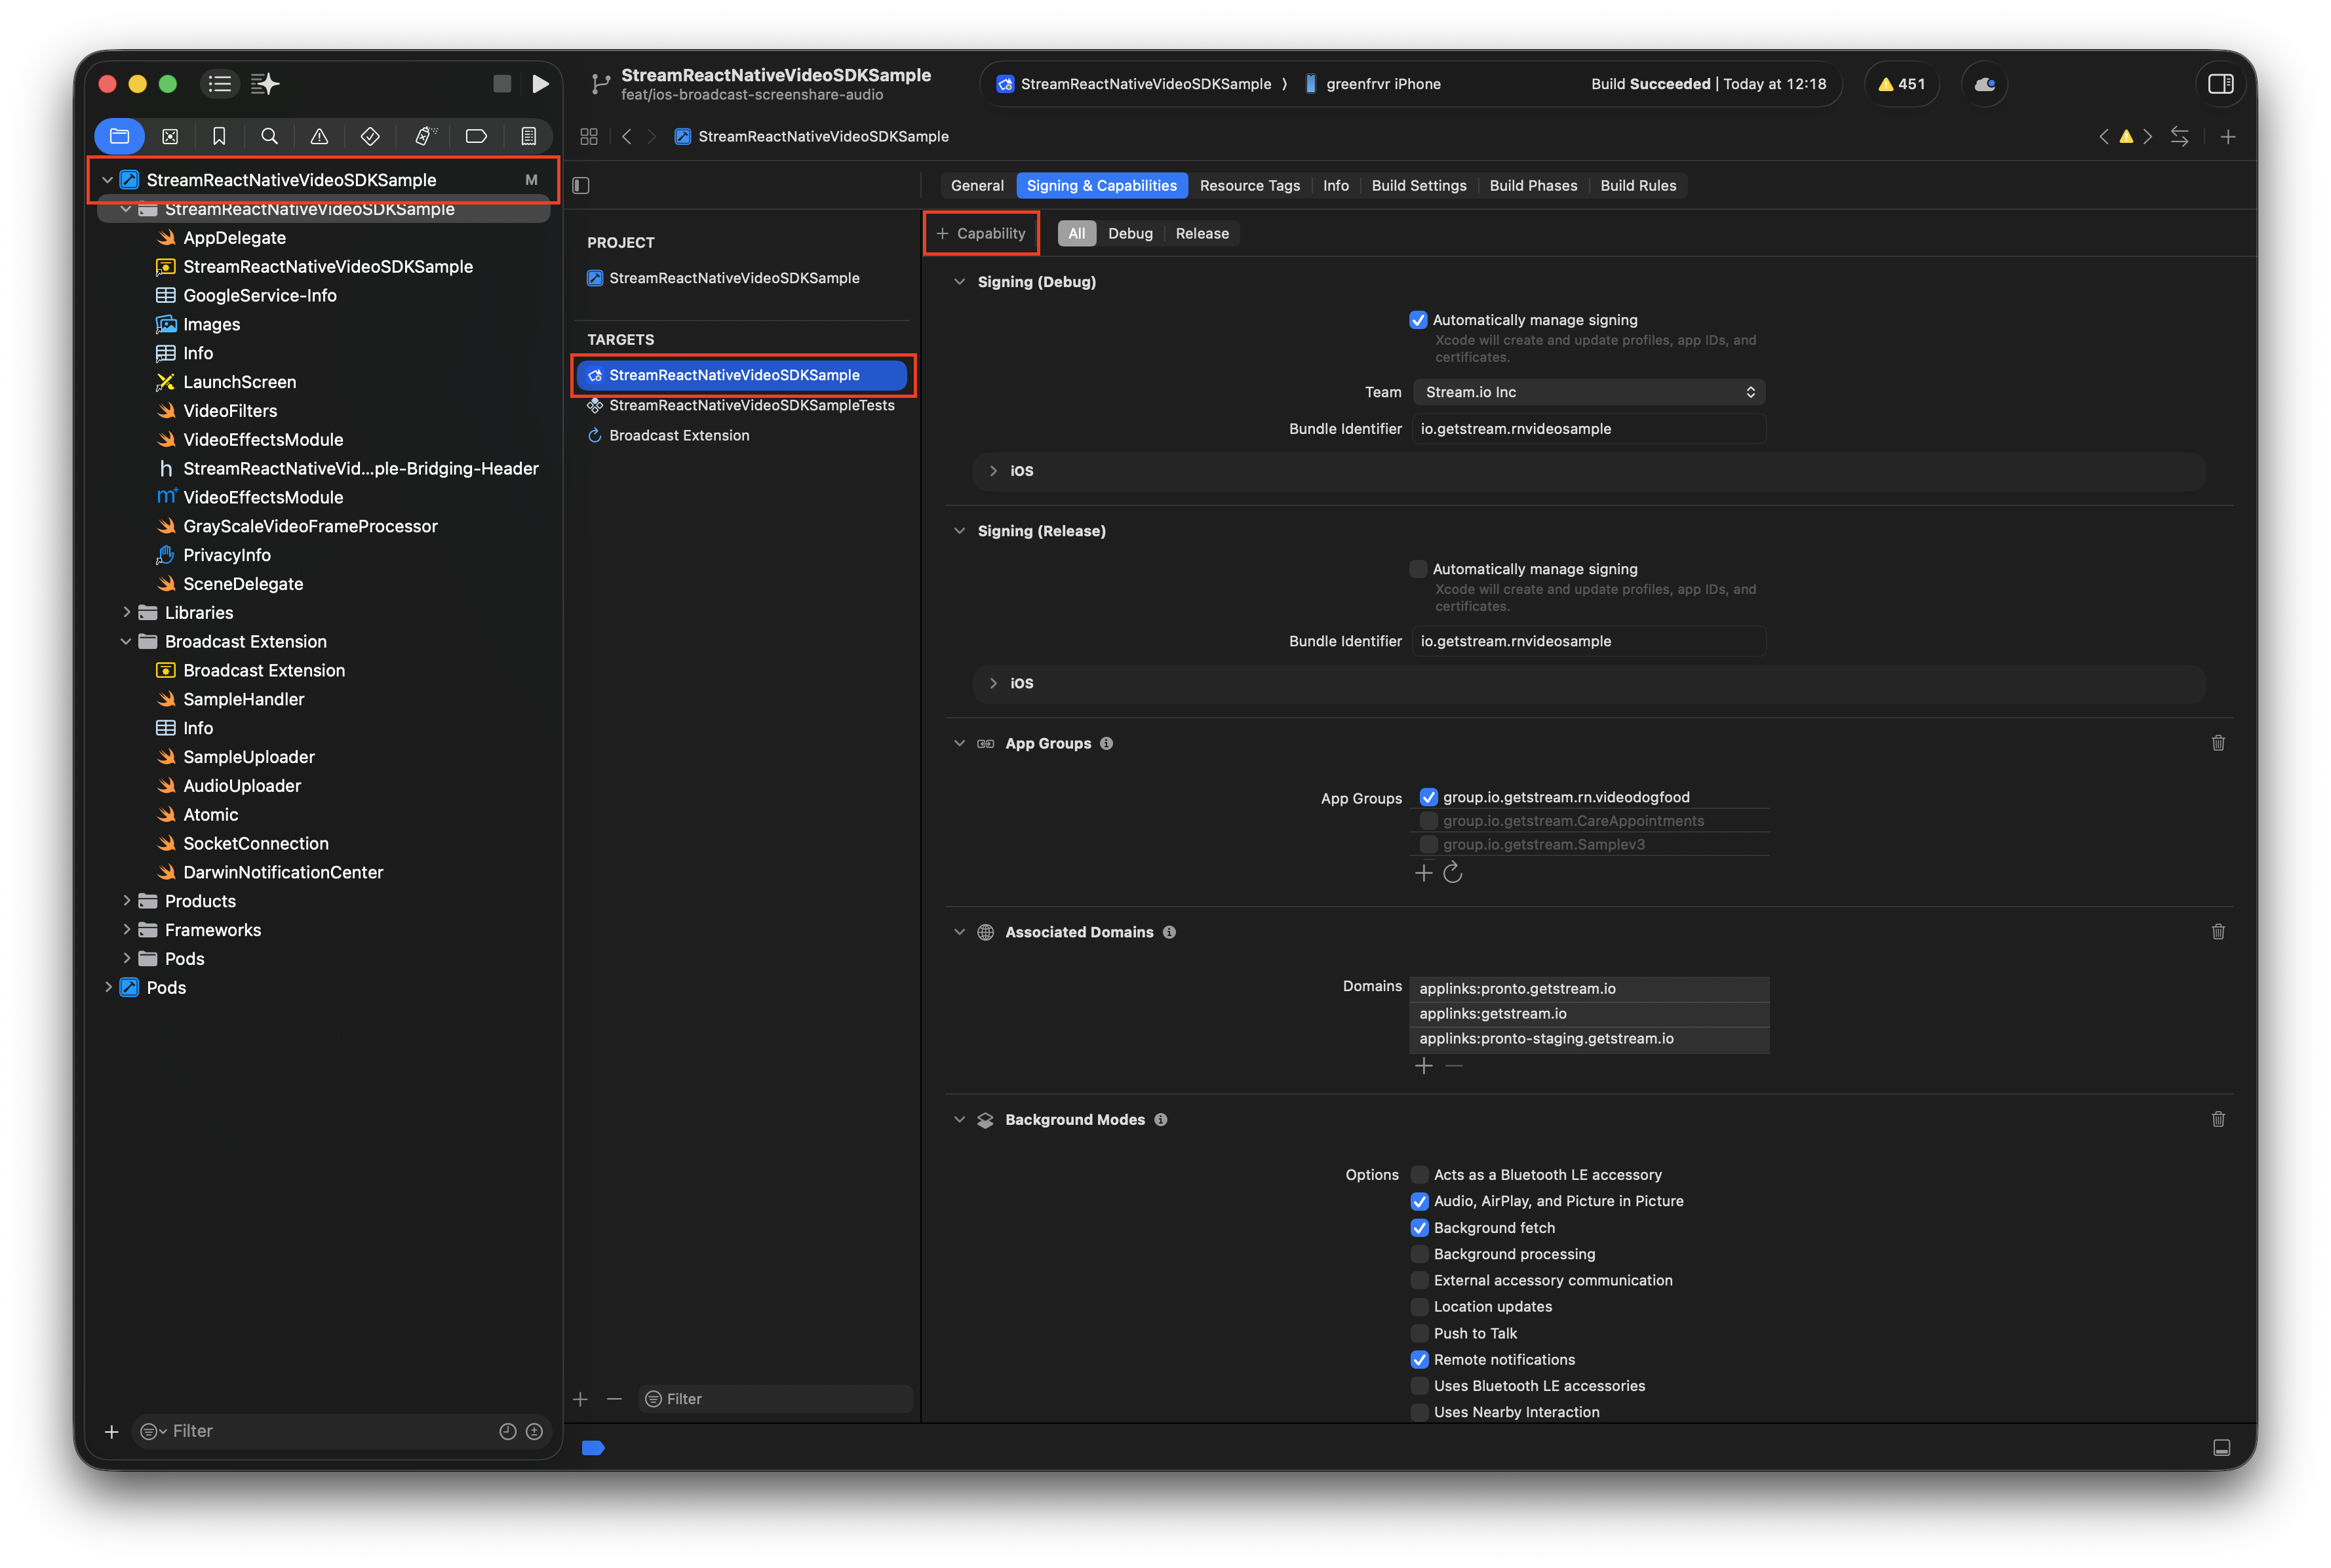The height and width of the screenshot is (1568, 2331).
Task: Refresh the App Groups list
Action: pos(1453,873)
